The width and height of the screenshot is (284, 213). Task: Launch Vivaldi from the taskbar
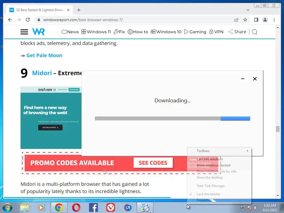click(111, 207)
